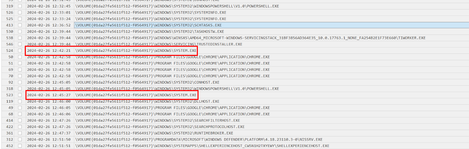Check the box on line 361 RUNTIMEBROKER row
This screenshot has height=149, width=469.
tap(20, 133)
